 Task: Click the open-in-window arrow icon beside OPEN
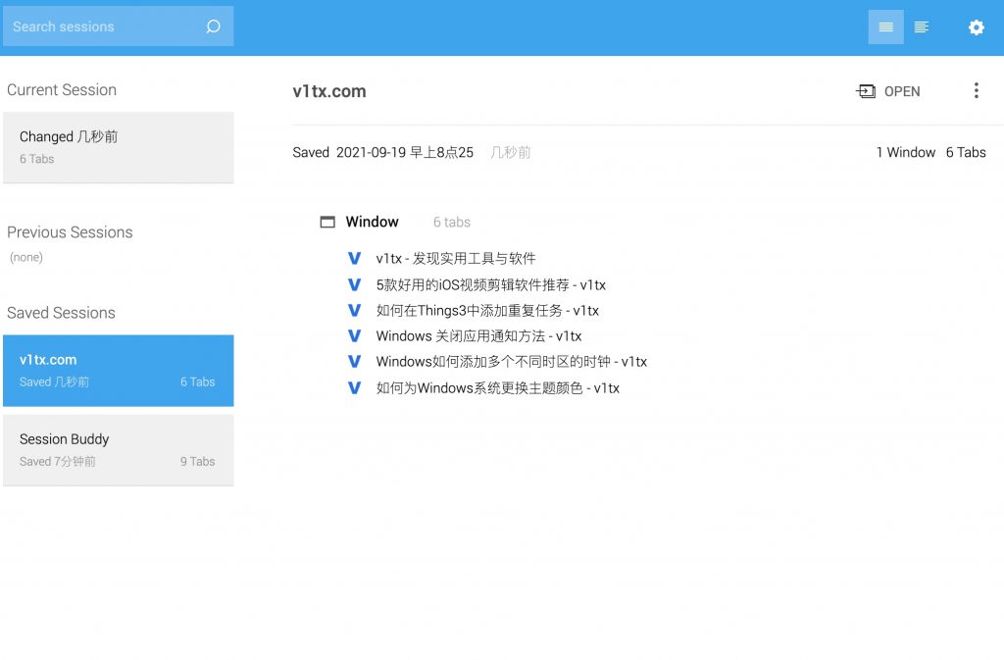click(866, 91)
